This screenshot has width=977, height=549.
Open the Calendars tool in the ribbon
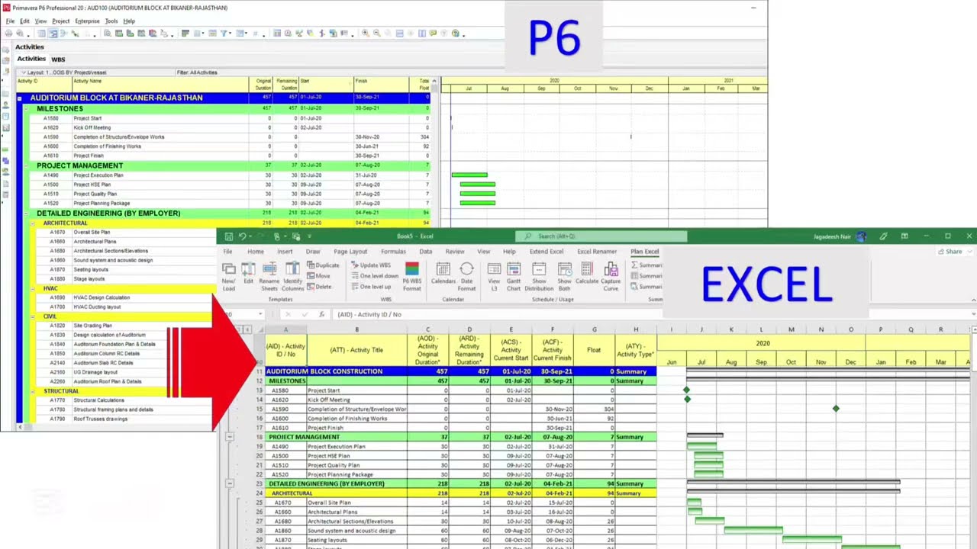443,274
